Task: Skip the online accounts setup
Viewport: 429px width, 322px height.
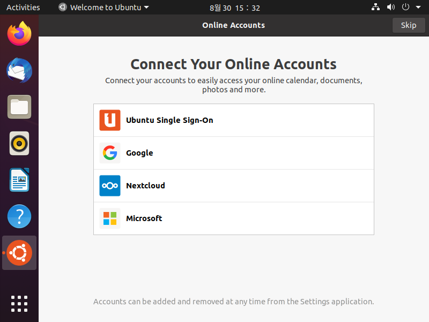Action: [x=409, y=25]
